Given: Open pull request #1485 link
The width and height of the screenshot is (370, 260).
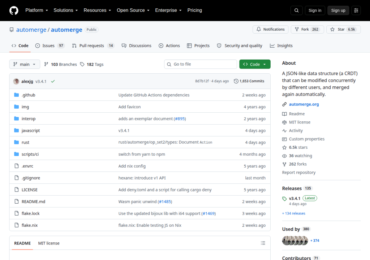Looking at the screenshot, I should (x=165, y=201).
